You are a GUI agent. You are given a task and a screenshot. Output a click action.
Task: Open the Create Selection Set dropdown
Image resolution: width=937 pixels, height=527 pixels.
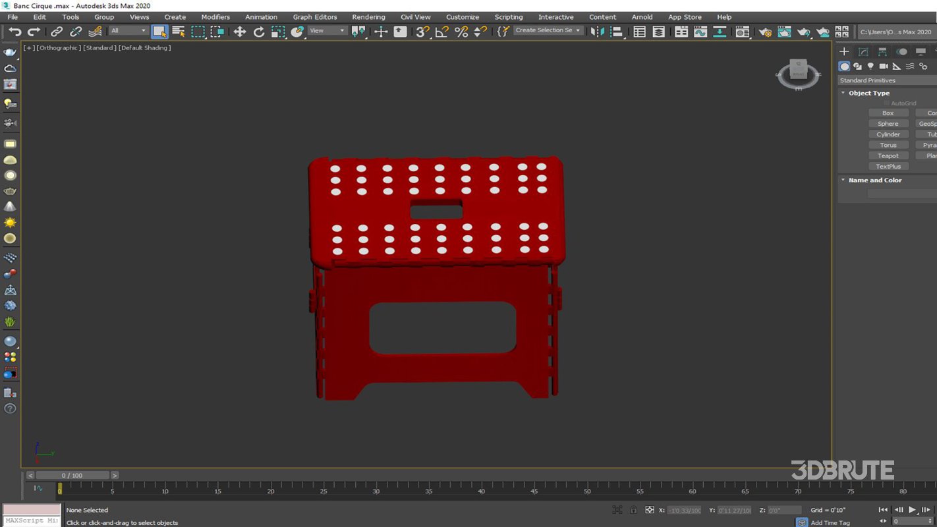(x=548, y=30)
